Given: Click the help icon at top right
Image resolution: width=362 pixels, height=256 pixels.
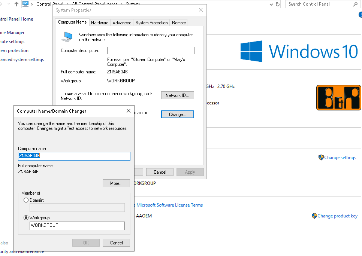Looking at the screenshot, I should [361, 15].
